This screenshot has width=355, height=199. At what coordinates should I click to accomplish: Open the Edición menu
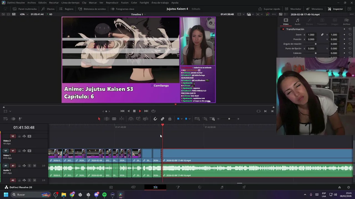click(42, 2)
